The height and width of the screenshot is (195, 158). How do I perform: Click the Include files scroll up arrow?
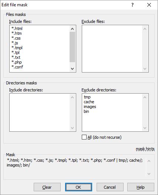[x=72, y=29]
